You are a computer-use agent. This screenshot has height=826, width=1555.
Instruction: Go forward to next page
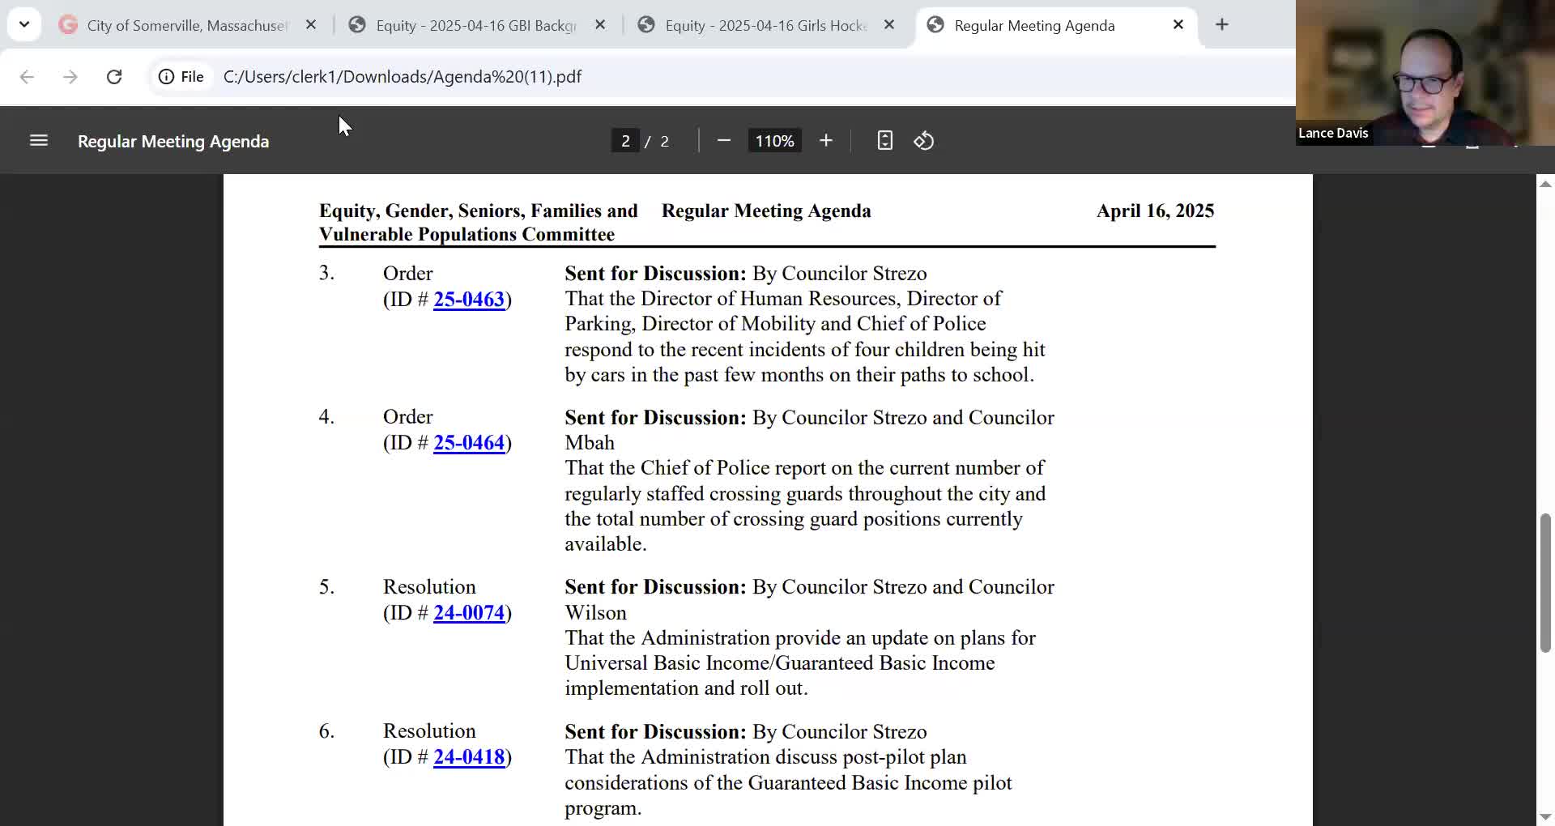[x=70, y=77]
